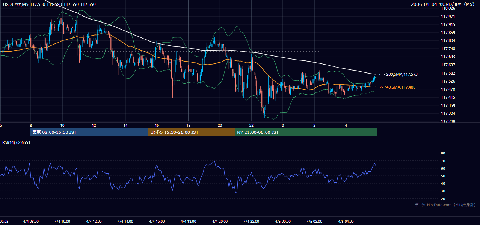This screenshot has width=480, height=225.
Task: Click price axis value 117.748
Action: click(x=447, y=49)
